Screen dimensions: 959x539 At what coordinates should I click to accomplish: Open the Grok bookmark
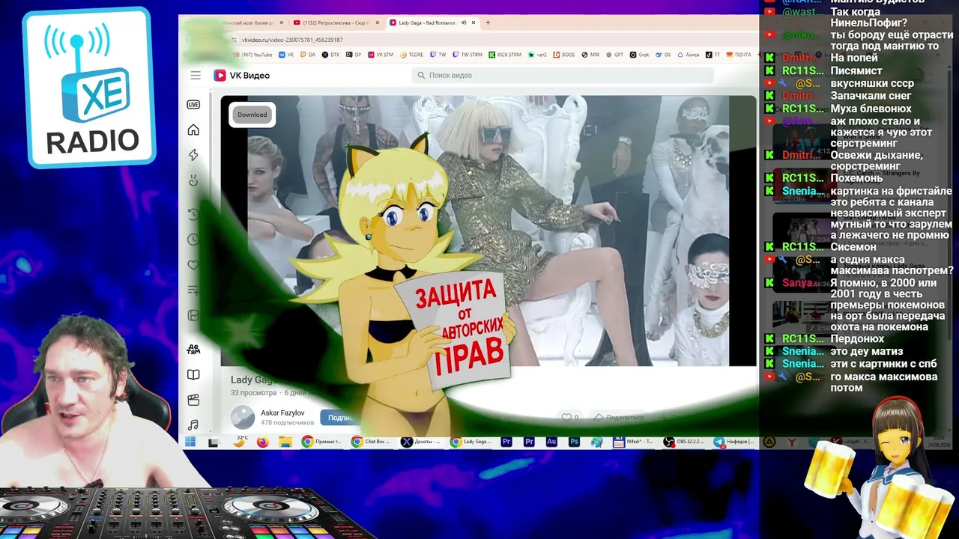(639, 55)
